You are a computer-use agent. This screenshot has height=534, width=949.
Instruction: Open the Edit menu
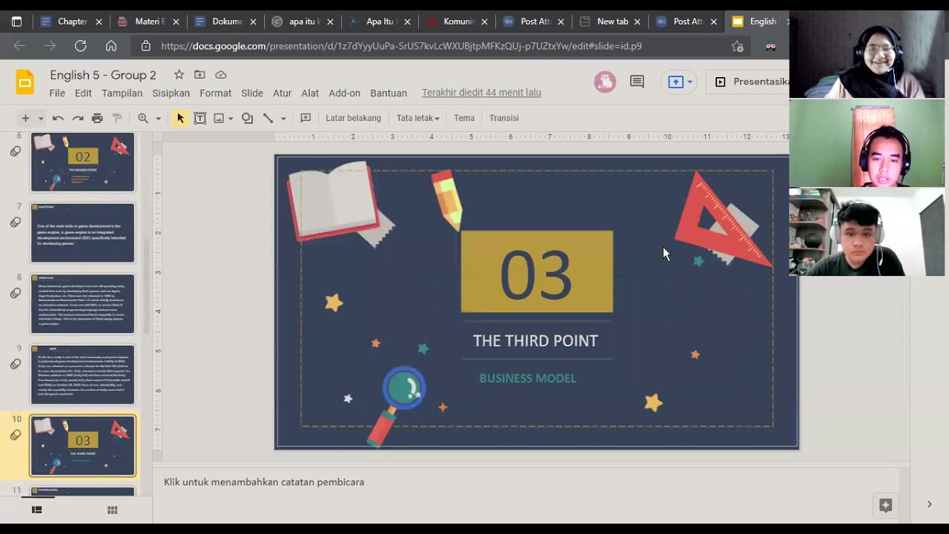click(83, 93)
